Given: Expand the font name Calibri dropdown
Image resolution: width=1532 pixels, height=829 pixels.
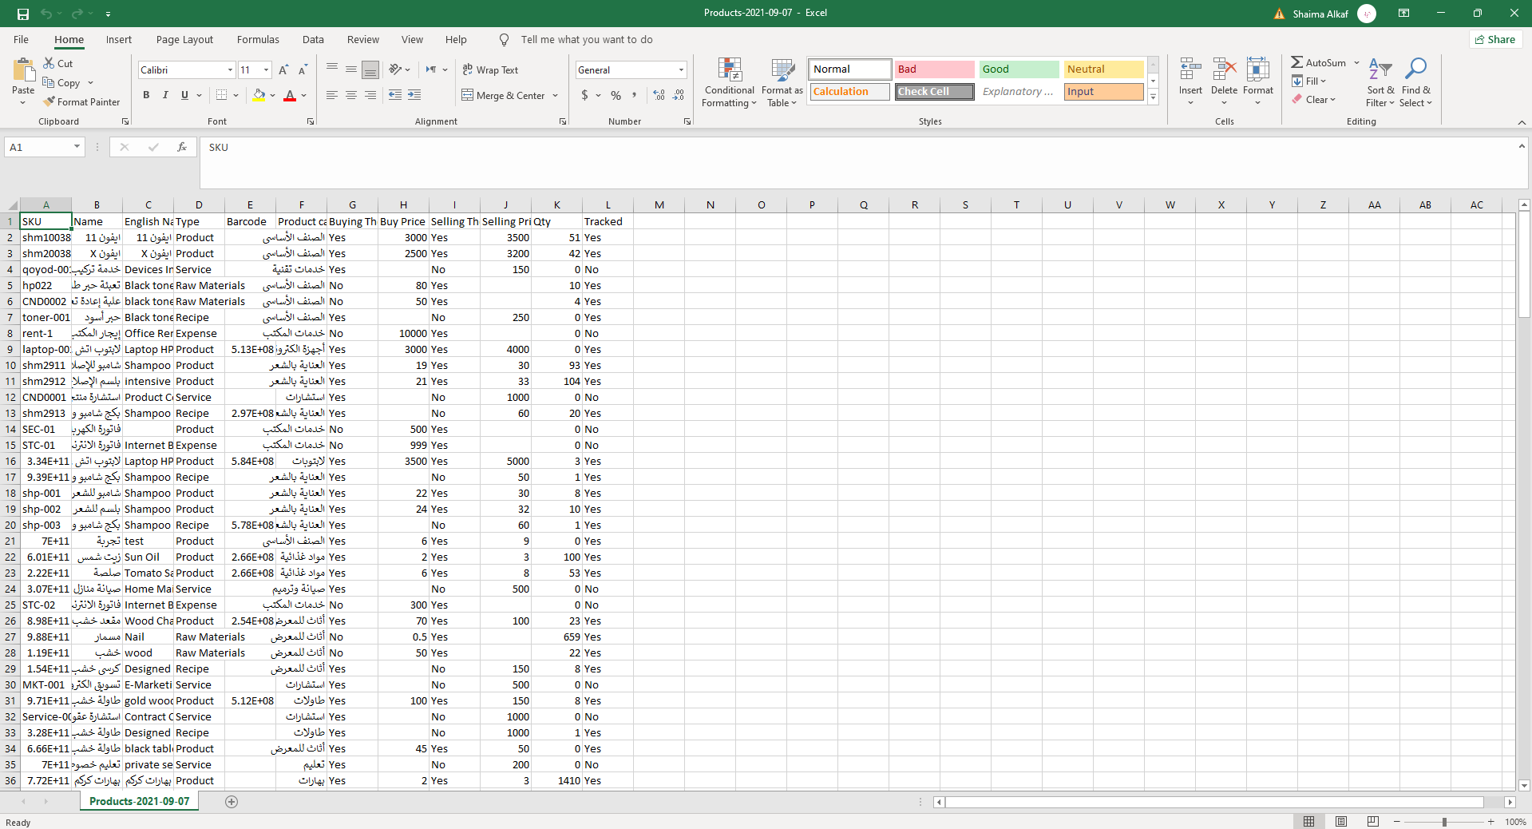Looking at the screenshot, I should coord(230,70).
